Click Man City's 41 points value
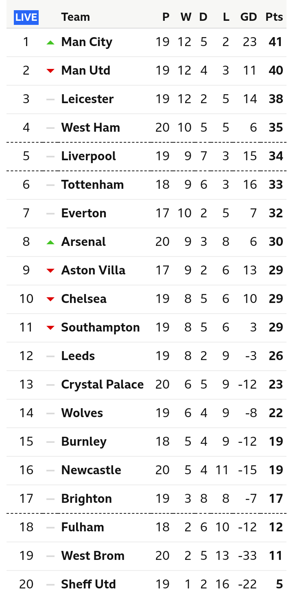This screenshot has height=597, width=293. click(276, 42)
